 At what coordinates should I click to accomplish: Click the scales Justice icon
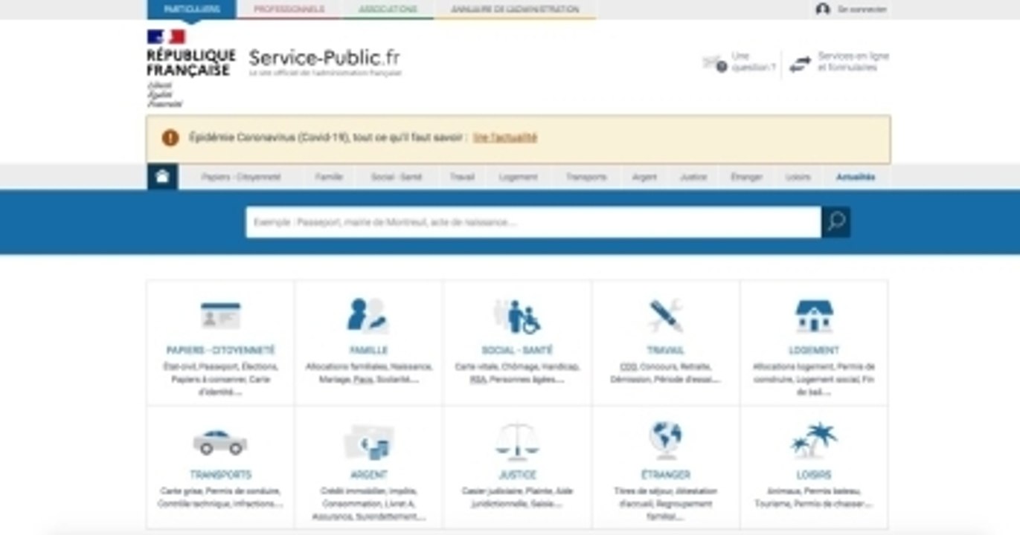tap(517, 442)
